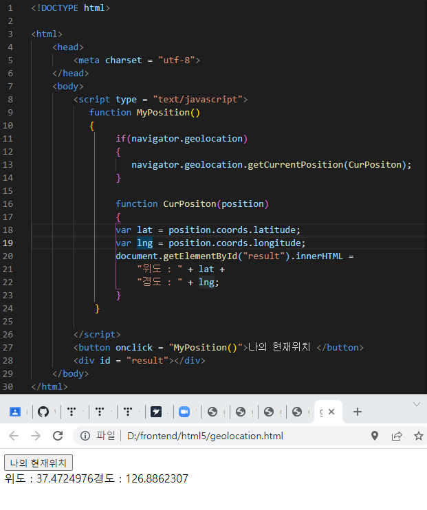The image size is (427, 510).
Task: Open the globe tab right after Zoom tab
Action: [x=212, y=412]
